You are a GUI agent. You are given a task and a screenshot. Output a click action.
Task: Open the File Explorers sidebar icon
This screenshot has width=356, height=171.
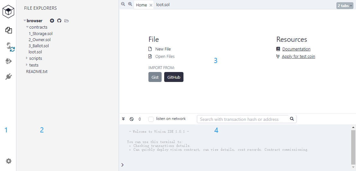[9, 31]
